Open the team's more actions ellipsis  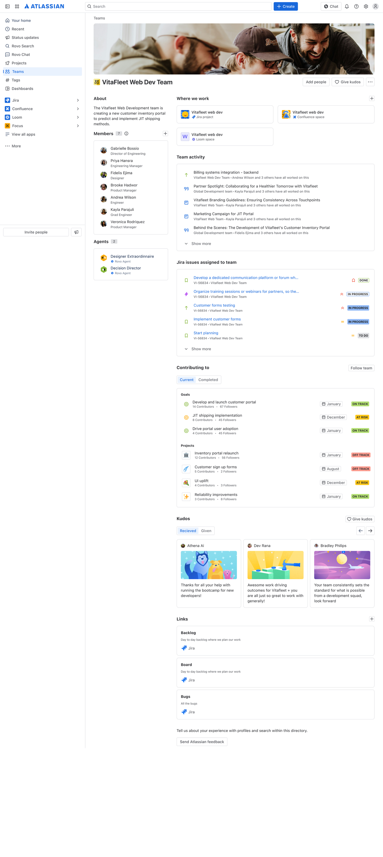[370, 82]
